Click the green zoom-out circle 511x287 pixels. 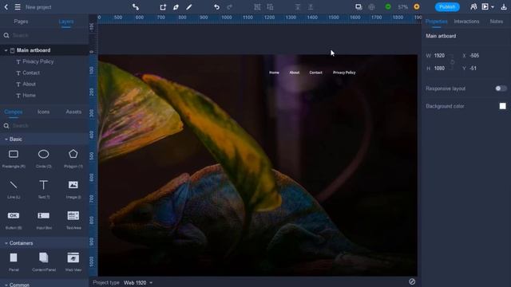[388, 7]
